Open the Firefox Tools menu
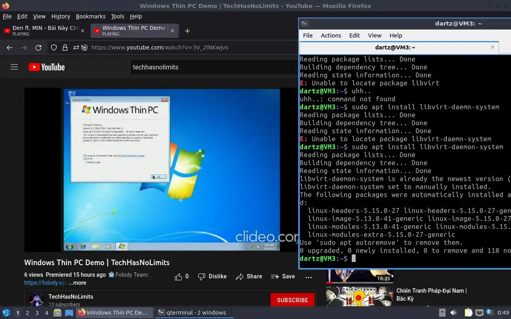Image resolution: width=511 pixels, height=319 pixels. click(117, 16)
